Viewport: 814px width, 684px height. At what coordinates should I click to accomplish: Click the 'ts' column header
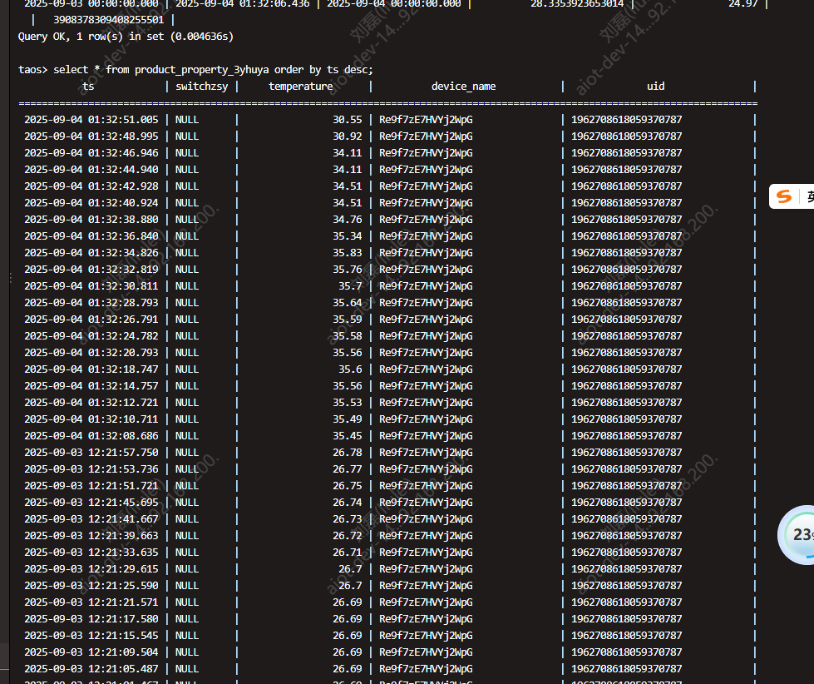click(88, 87)
